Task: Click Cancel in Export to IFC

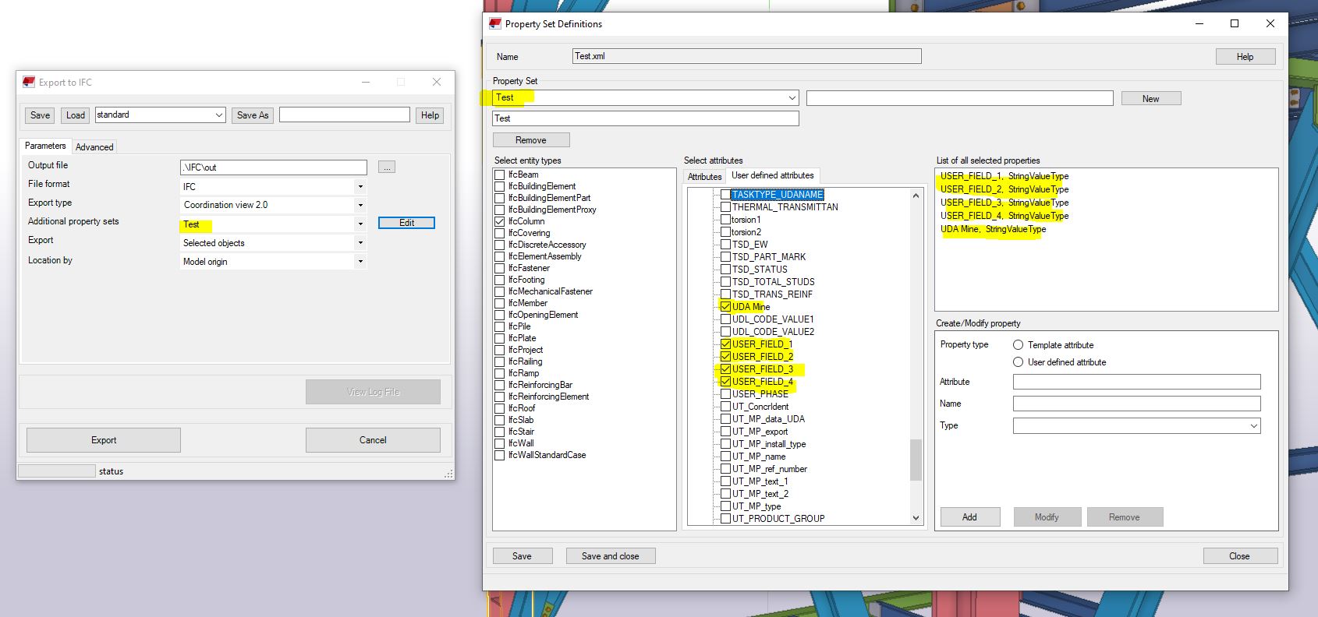Action: (x=373, y=440)
